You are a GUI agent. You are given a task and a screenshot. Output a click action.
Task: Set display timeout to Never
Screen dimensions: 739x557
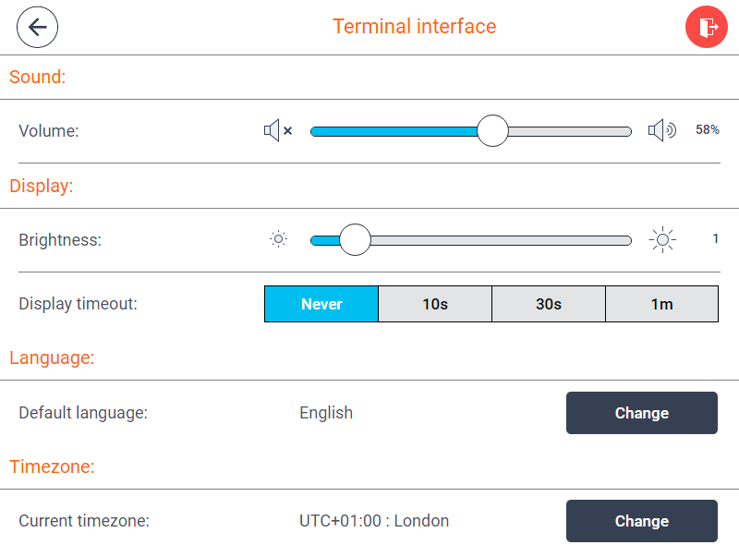[321, 304]
